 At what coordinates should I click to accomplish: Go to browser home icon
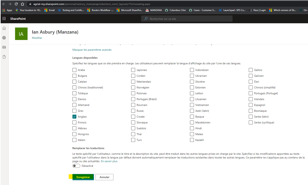(x=22, y=4)
